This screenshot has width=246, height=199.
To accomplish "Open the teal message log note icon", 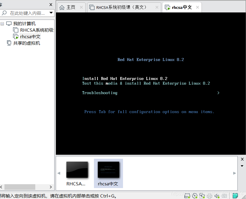I will [x=235, y=195].
